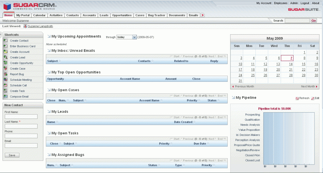Switch to the Calendar tab
The height and width of the screenshot is (173, 323).
[x=39, y=15]
